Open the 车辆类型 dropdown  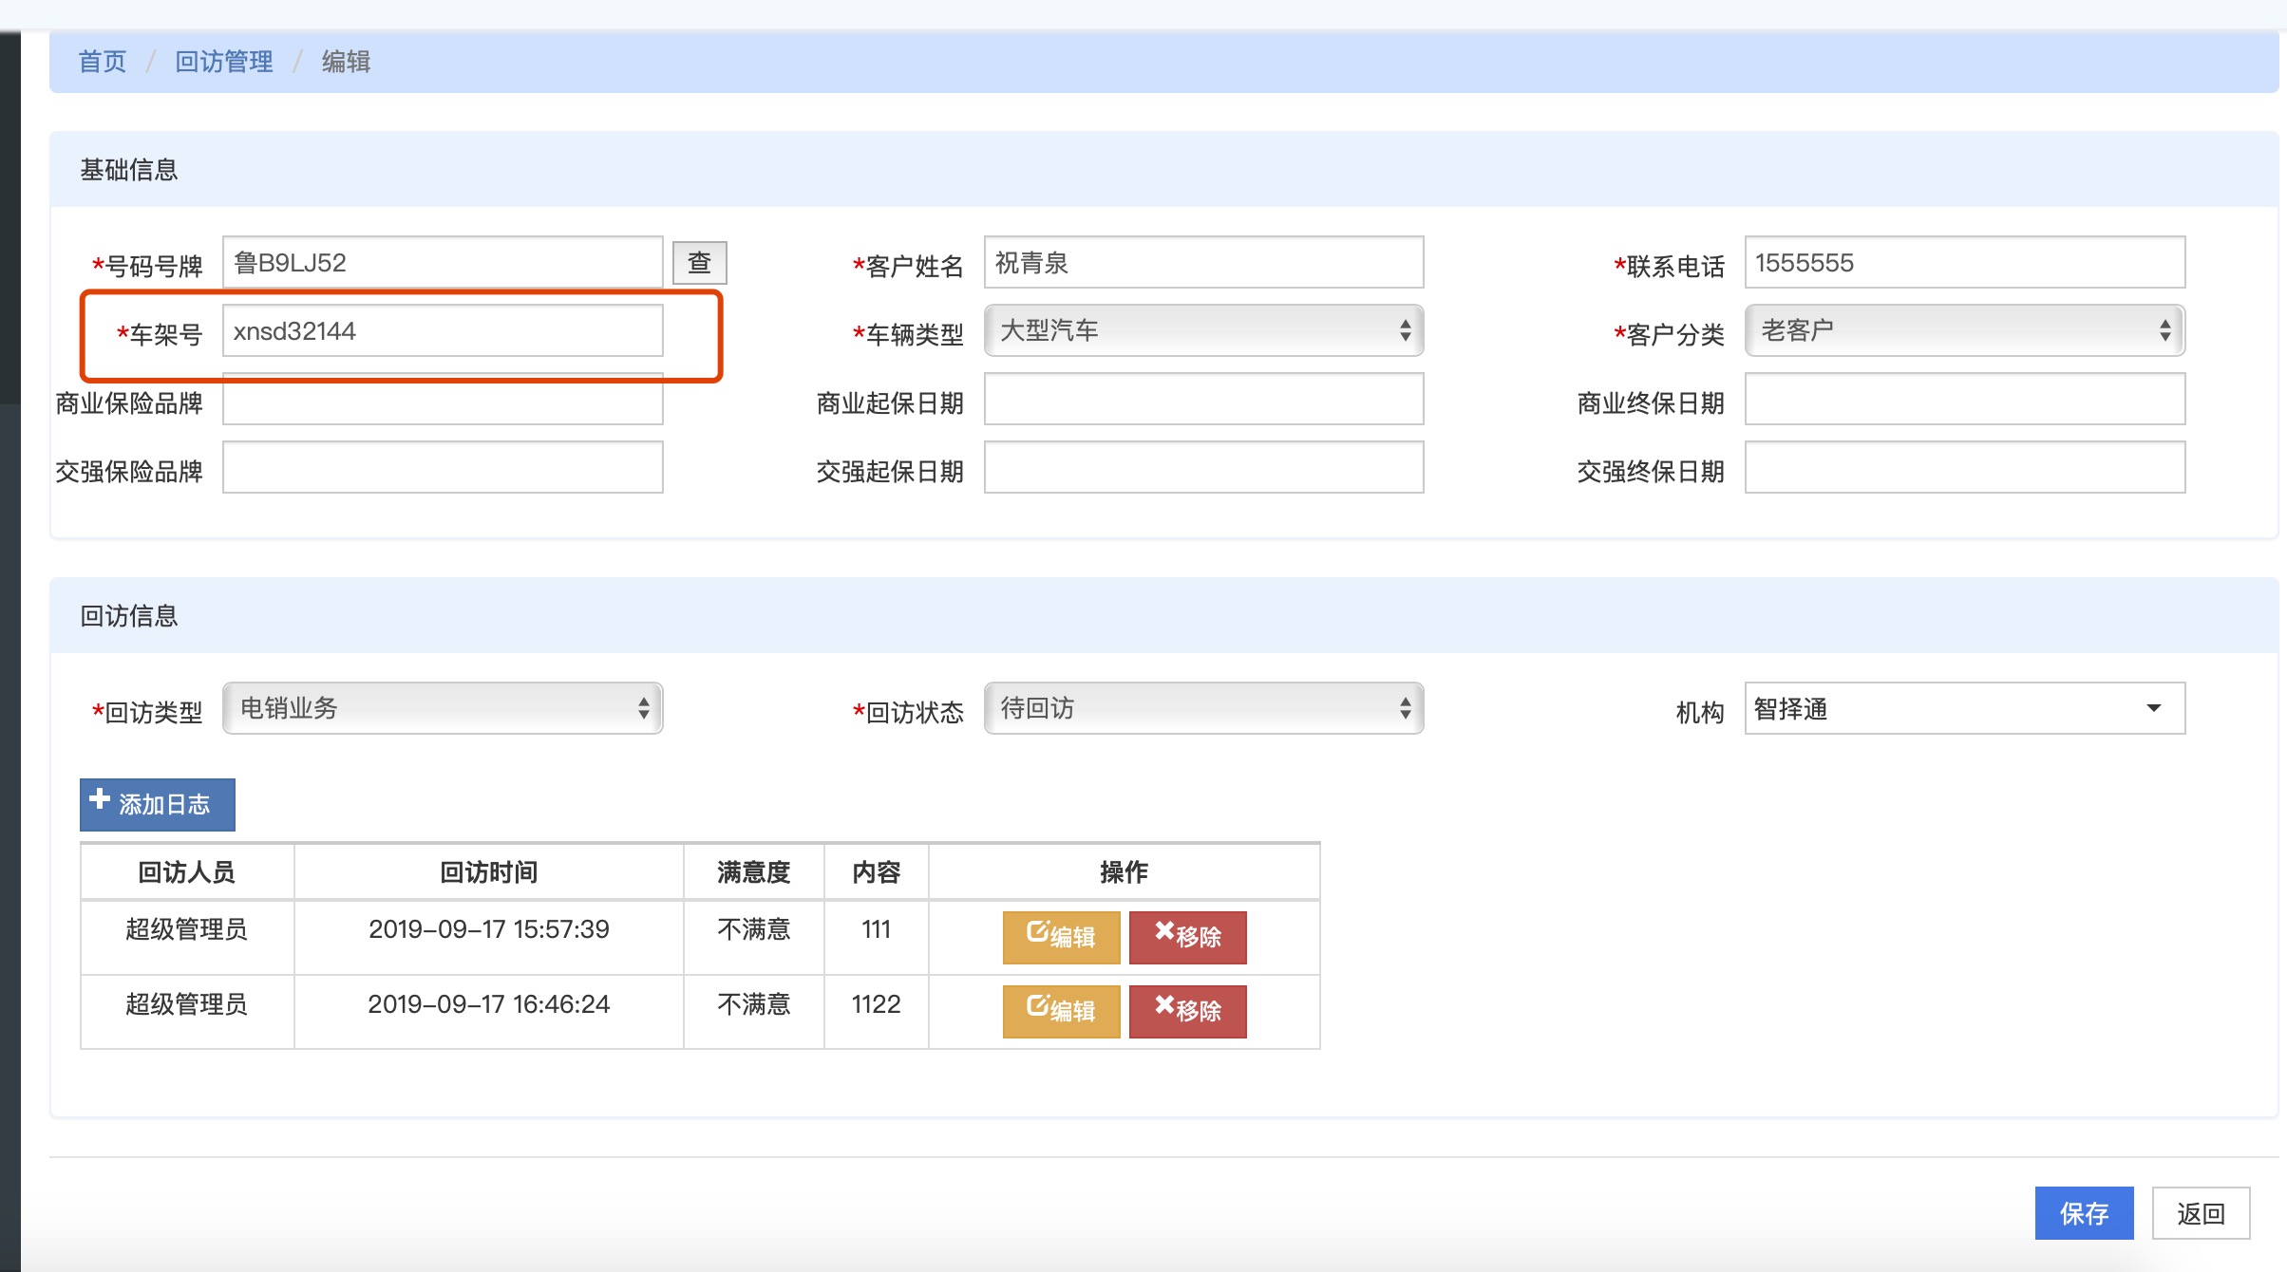[1203, 330]
